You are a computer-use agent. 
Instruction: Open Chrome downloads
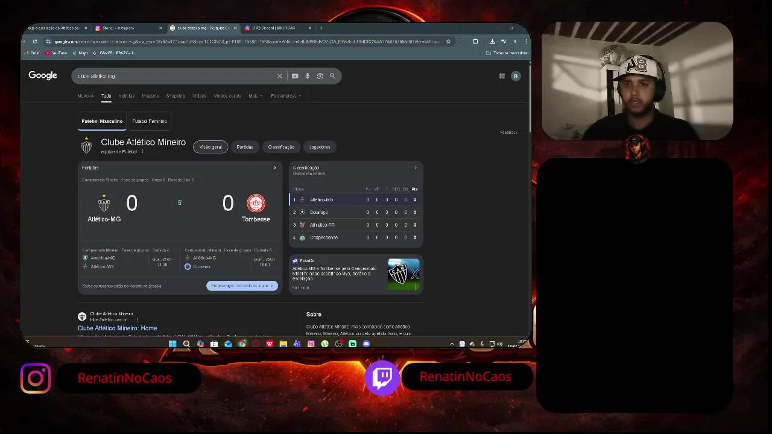click(x=492, y=42)
